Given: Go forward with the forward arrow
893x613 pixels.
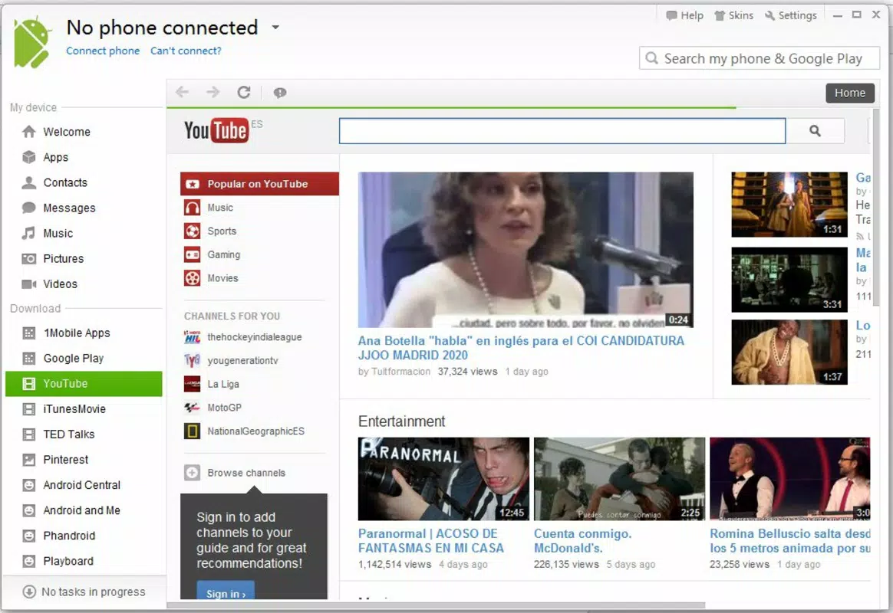Looking at the screenshot, I should pyautogui.click(x=213, y=92).
